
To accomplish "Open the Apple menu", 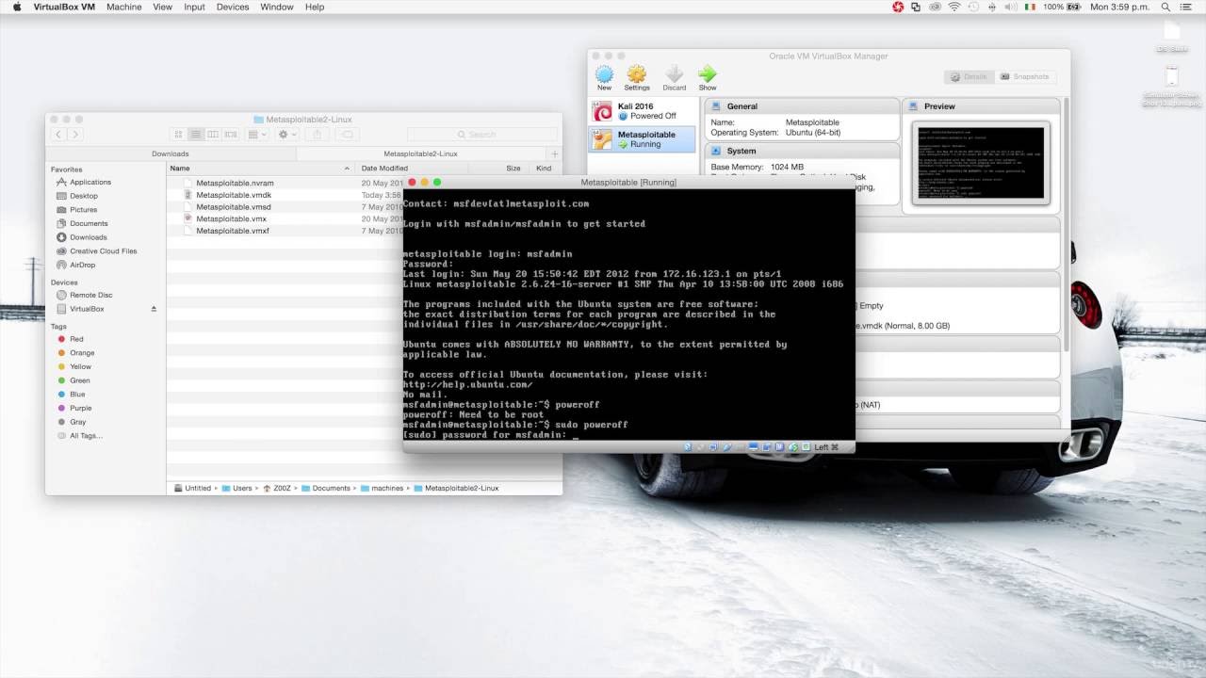I will pyautogui.click(x=16, y=7).
